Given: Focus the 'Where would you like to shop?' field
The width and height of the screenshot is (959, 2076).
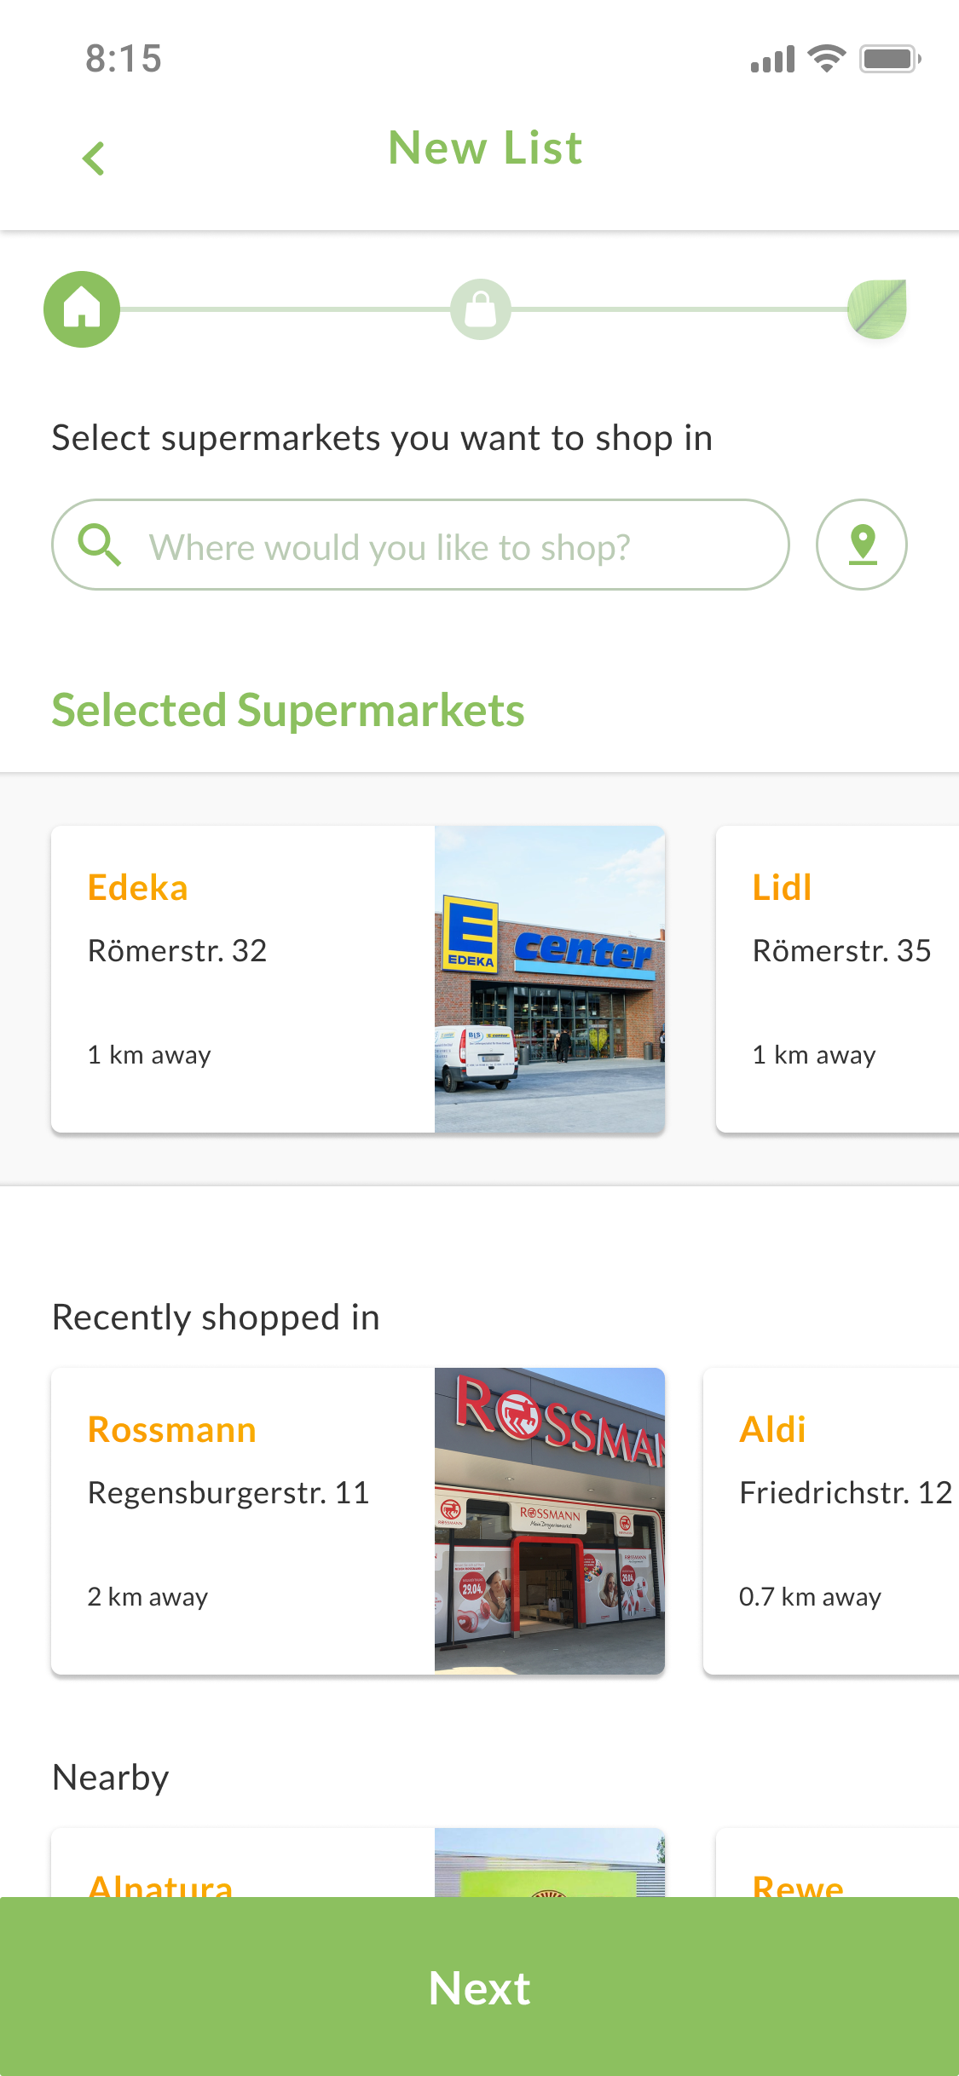Looking at the screenshot, I should click(x=420, y=545).
